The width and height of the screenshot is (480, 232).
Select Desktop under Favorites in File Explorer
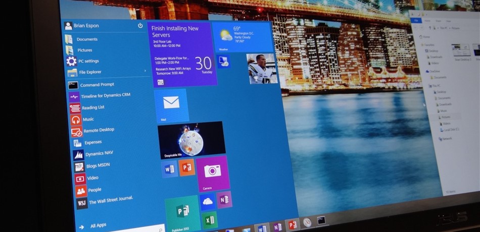tap(431, 51)
